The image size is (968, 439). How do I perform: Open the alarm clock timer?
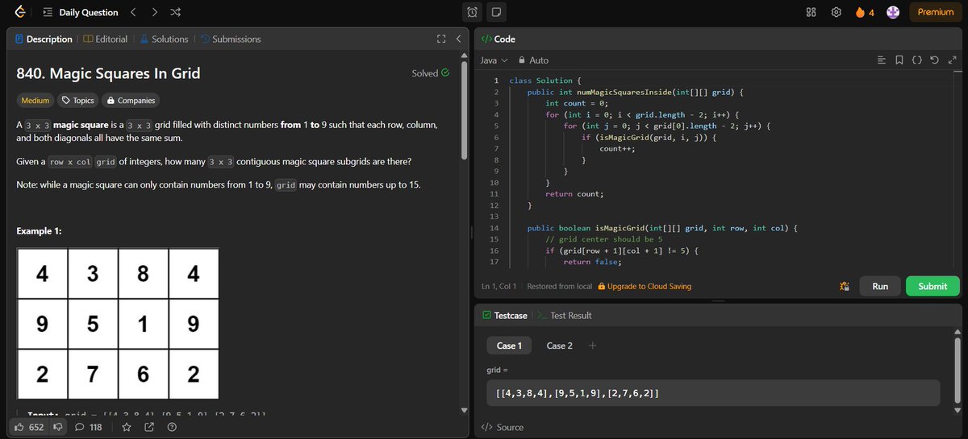[x=473, y=12]
